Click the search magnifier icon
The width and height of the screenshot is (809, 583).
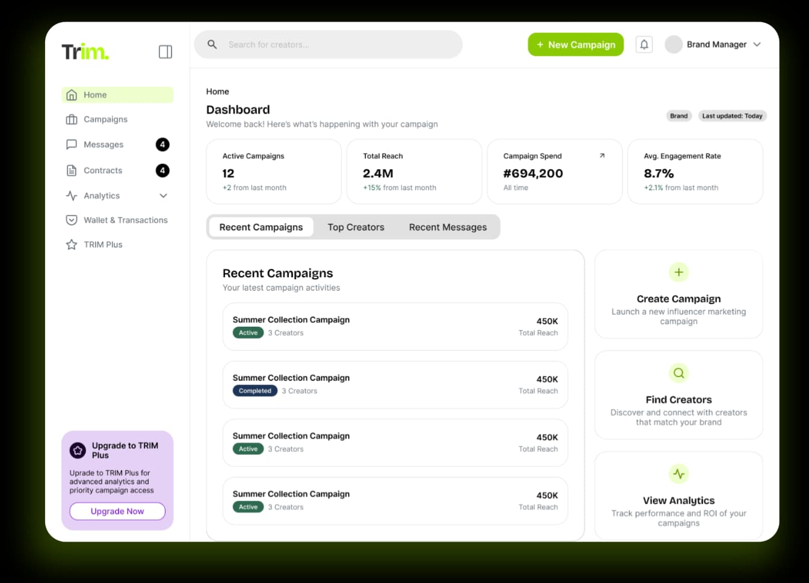212,45
